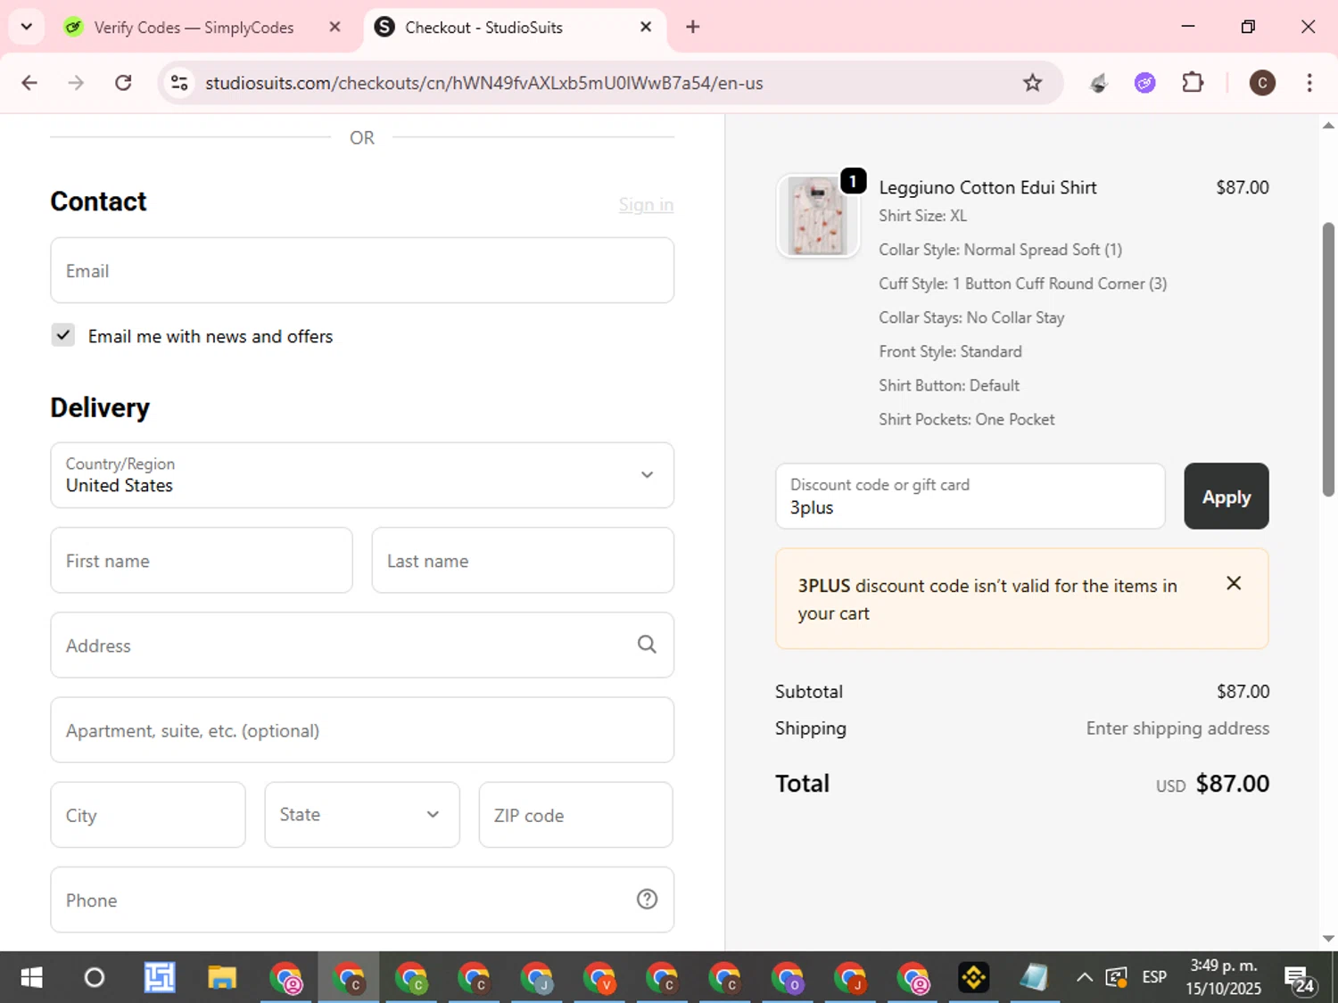Open the notification center icon
1338x1003 pixels.
point(1301,978)
